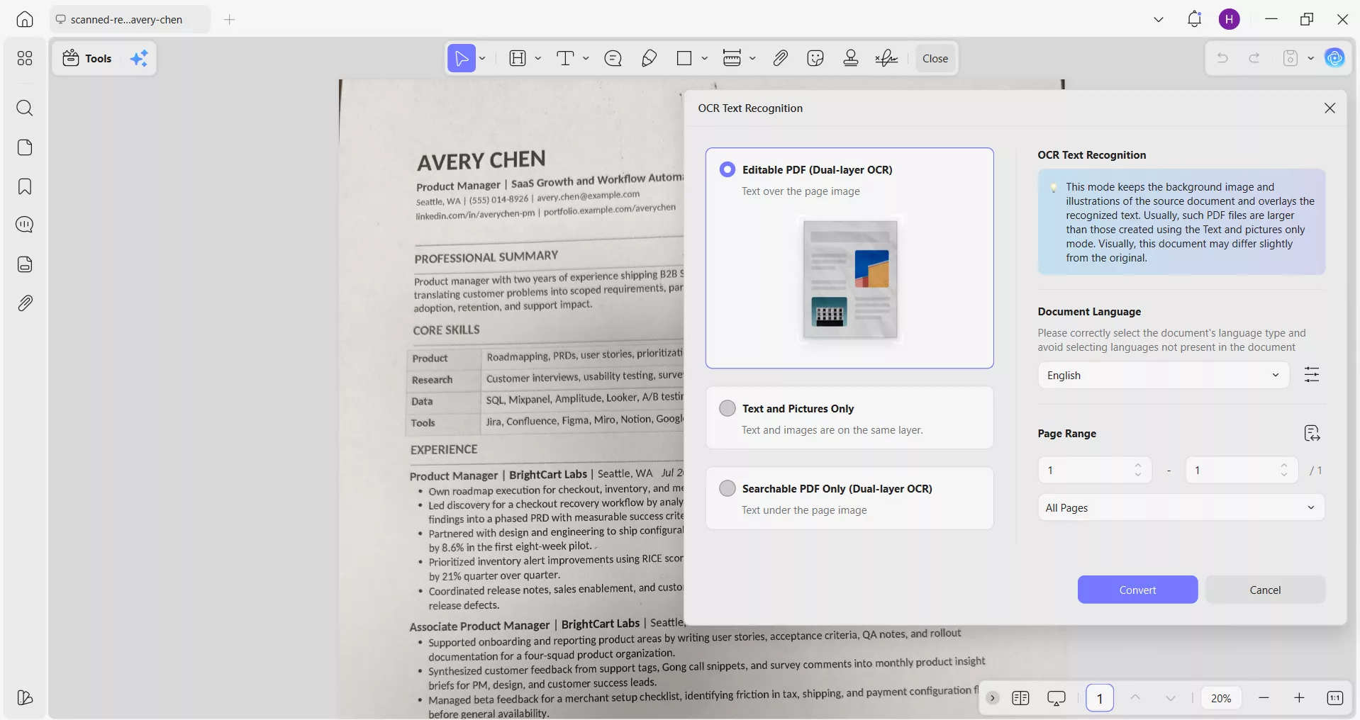Close OCR Text Recognition dialog
1360x720 pixels.
coord(1330,108)
